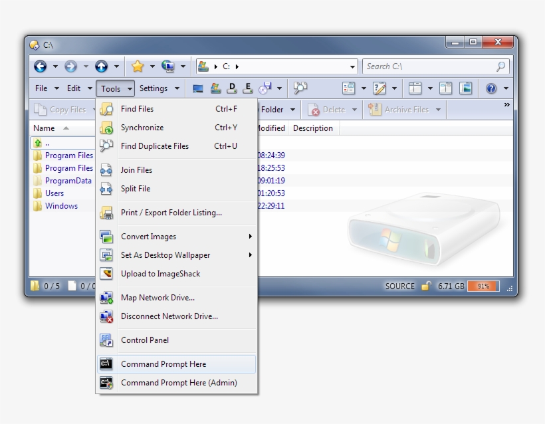545x424 pixels.
Task: Click the favorites star icon
Action: [x=138, y=66]
